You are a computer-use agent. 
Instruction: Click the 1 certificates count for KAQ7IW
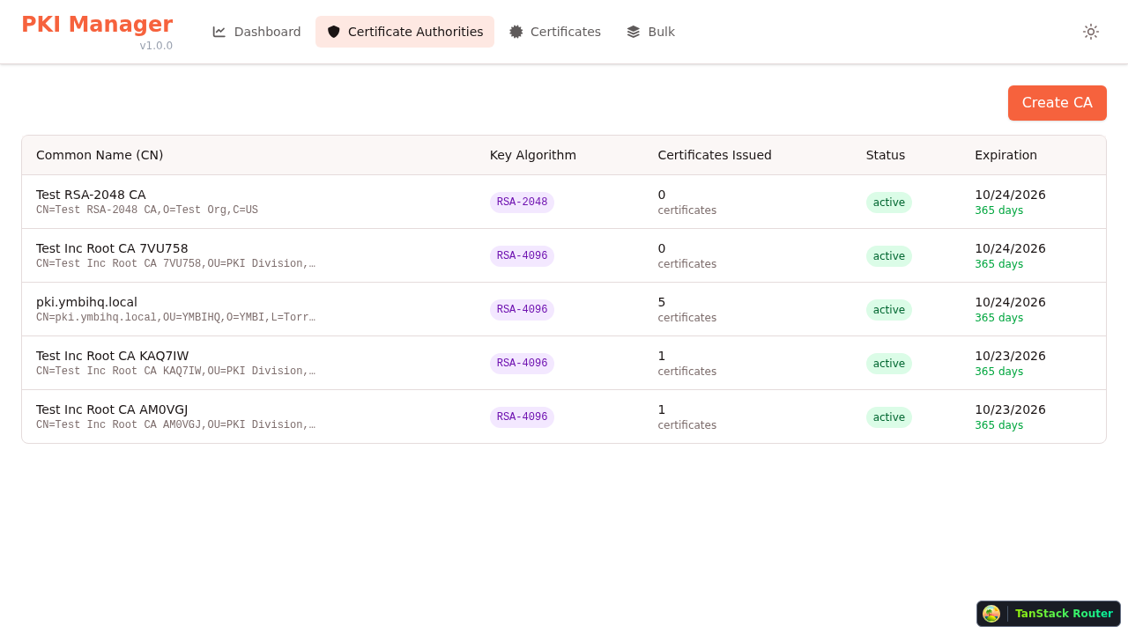click(x=687, y=363)
